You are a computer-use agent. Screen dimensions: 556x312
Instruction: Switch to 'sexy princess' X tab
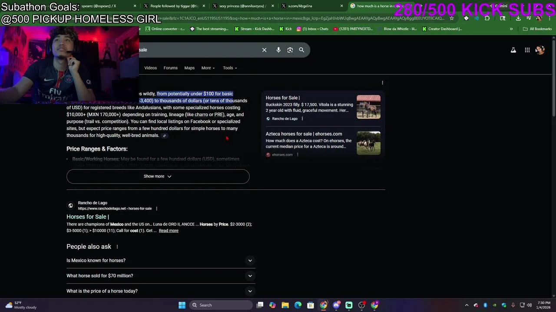pyautogui.click(x=243, y=6)
